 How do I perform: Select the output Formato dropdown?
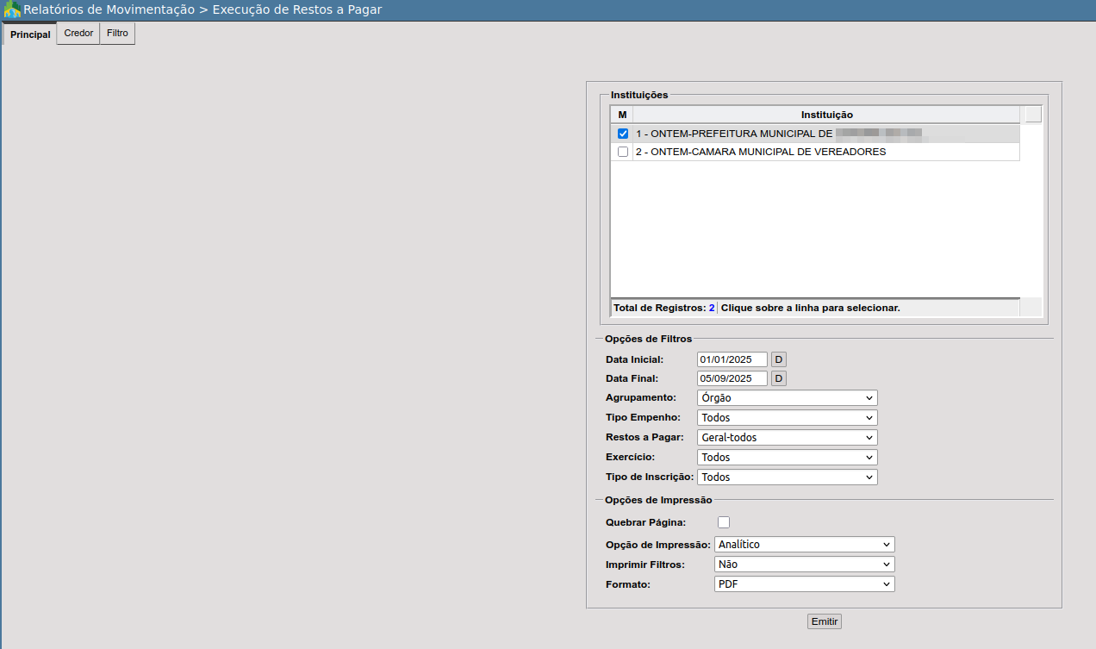click(x=804, y=584)
